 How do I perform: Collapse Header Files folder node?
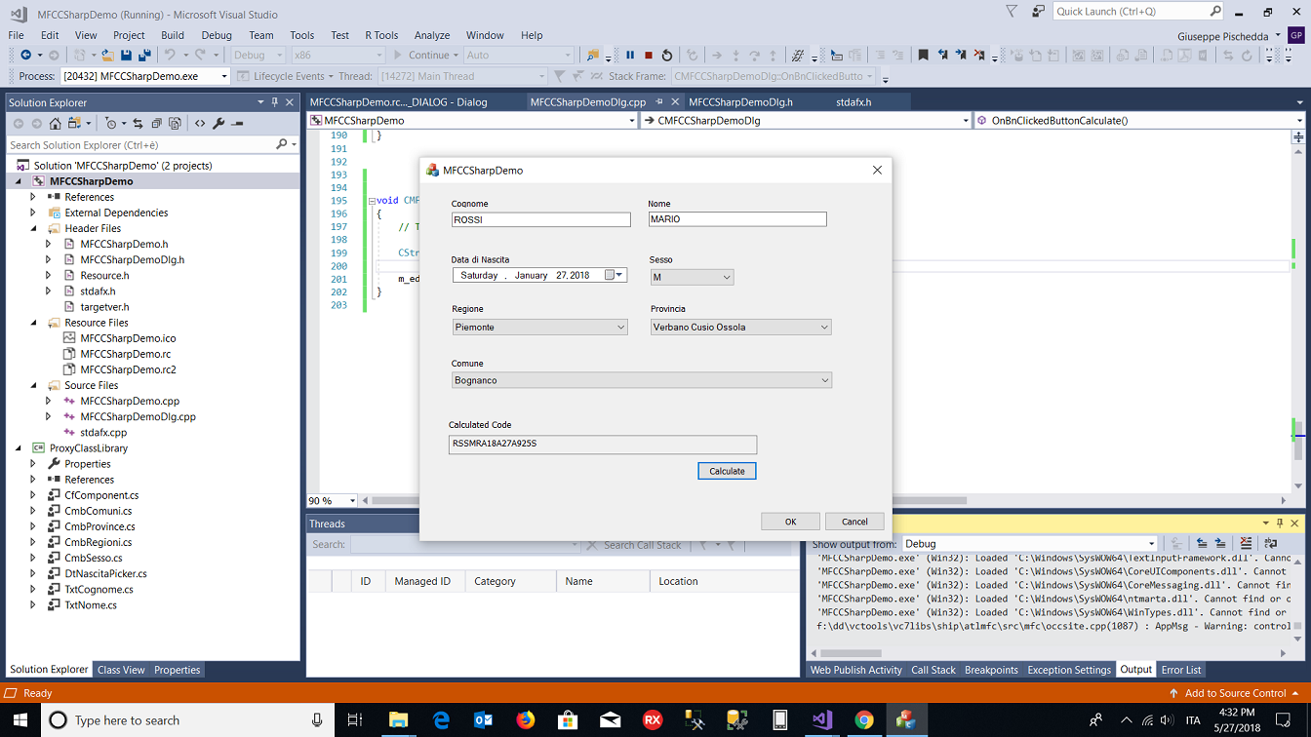[33, 228]
